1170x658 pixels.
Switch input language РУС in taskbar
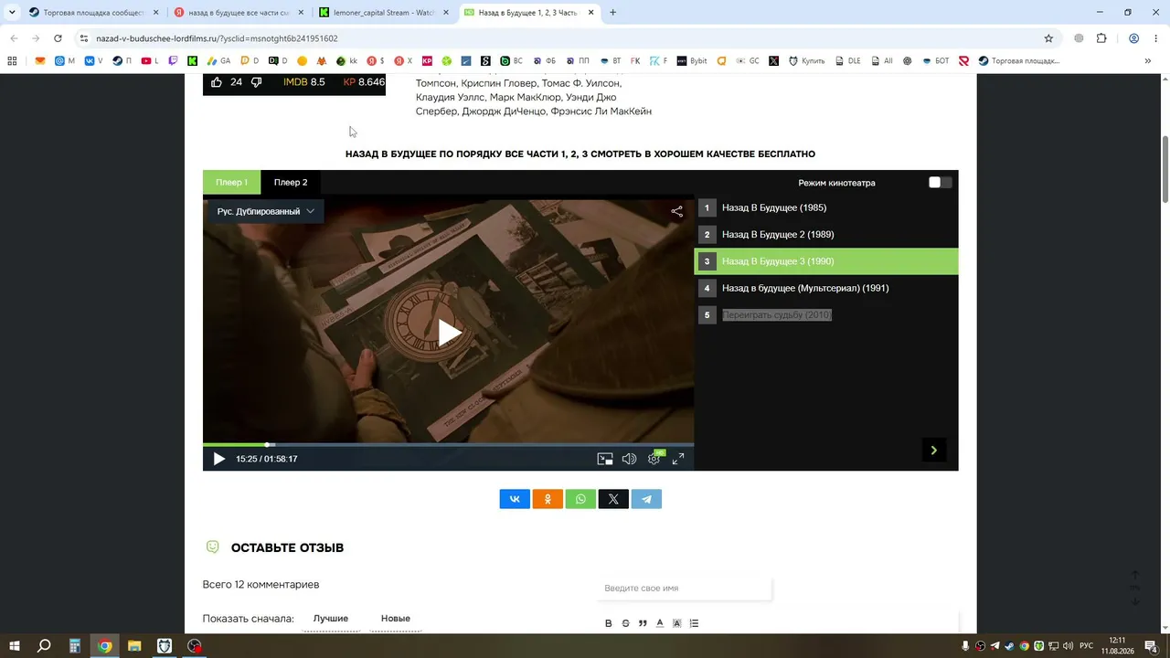tap(1086, 646)
